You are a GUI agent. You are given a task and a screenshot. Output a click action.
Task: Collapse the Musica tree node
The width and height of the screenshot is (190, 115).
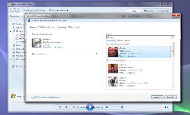point(11,31)
